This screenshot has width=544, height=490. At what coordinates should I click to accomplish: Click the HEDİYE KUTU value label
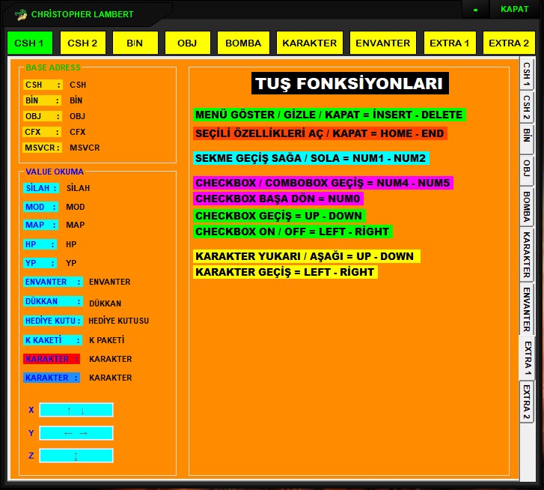pos(53,321)
